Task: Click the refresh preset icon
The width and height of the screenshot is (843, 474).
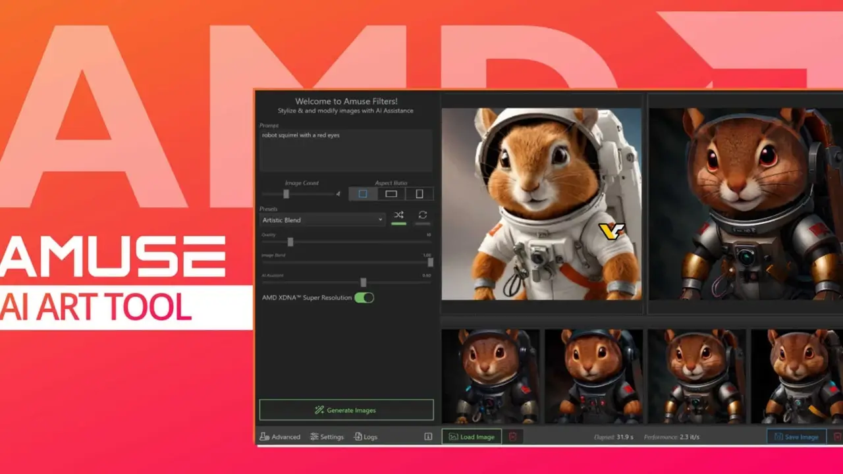Action: [x=422, y=215]
